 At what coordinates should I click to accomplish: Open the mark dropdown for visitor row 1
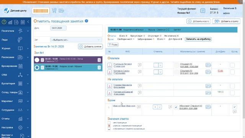click(x=160, y=65)
